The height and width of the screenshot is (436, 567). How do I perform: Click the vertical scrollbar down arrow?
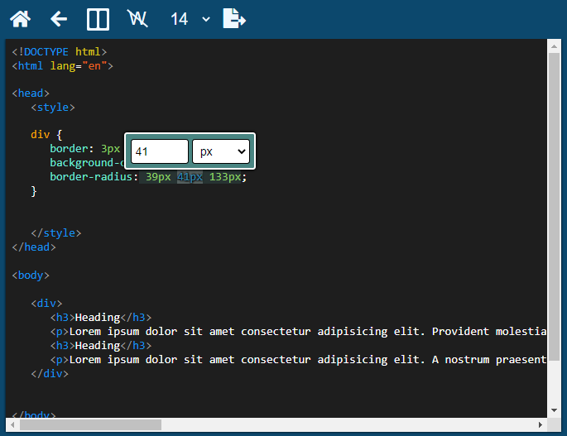554,410
